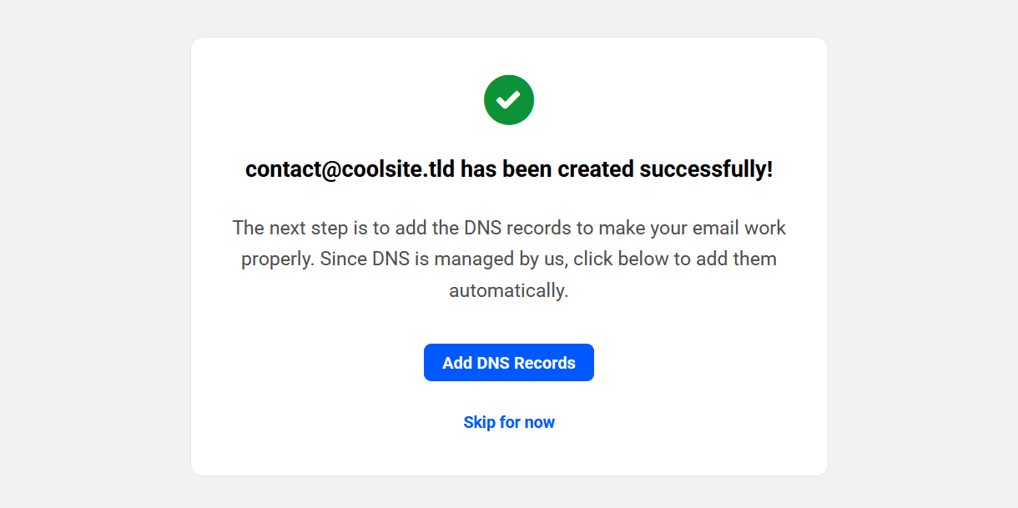Click the word "Skip" in the bottom link
Screen dimensions: 1018x508
click(479, 422)
